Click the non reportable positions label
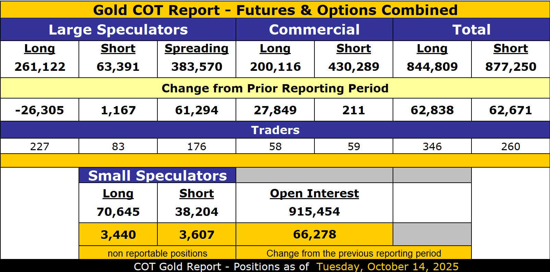Viewport: 550px width, 272px height. click(x=157, y=253)
